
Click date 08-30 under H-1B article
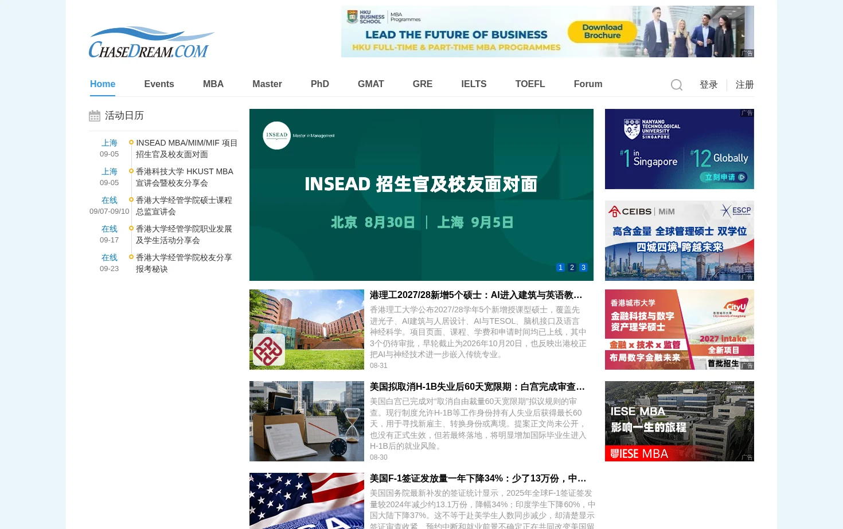pyautogui.click(x=378, y=457)
